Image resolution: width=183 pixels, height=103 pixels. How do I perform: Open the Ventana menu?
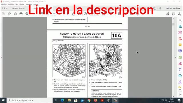(29, 4)
